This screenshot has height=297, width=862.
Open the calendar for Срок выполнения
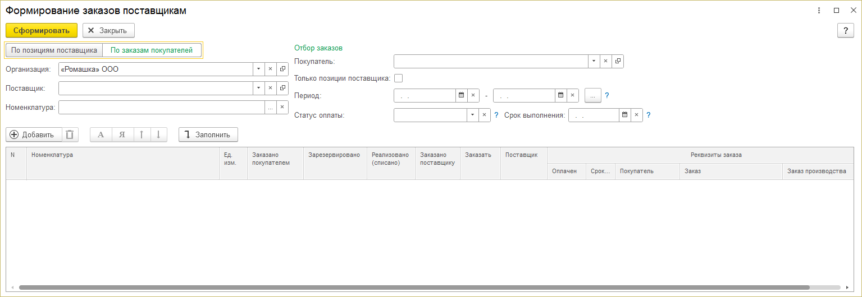pos(624,115)
